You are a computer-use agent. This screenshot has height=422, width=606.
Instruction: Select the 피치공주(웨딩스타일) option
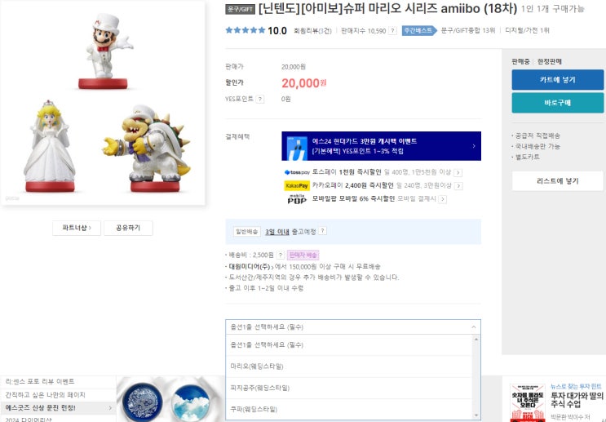pos(348,388)
